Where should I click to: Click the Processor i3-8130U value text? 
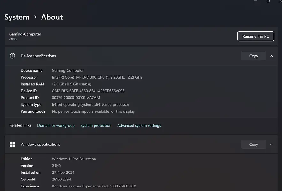tap(97, 77)
